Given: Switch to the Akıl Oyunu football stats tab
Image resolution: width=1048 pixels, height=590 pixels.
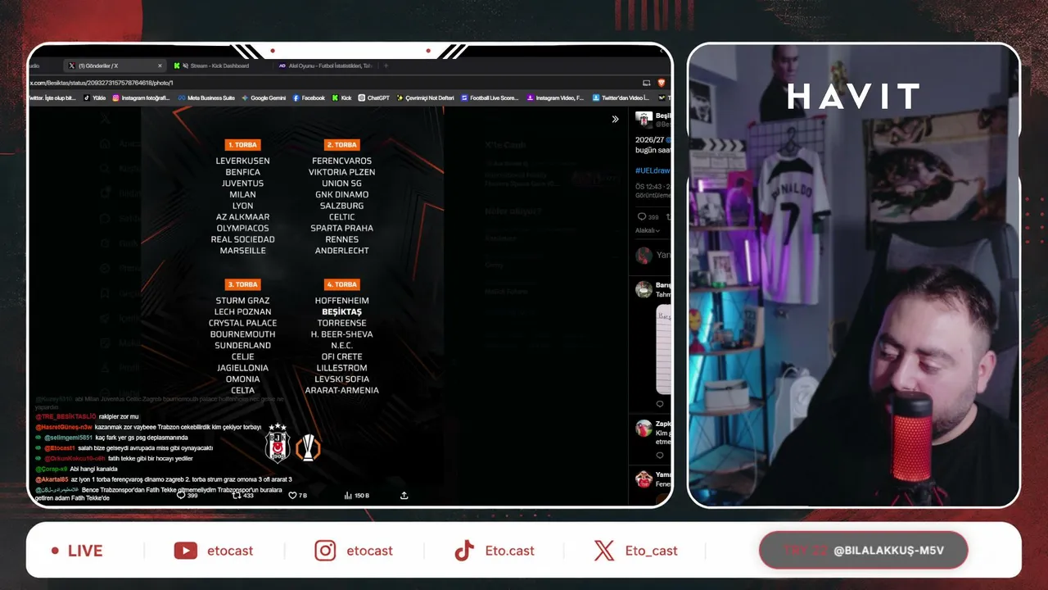Looking at the screenshot, I should coord(326,66).
